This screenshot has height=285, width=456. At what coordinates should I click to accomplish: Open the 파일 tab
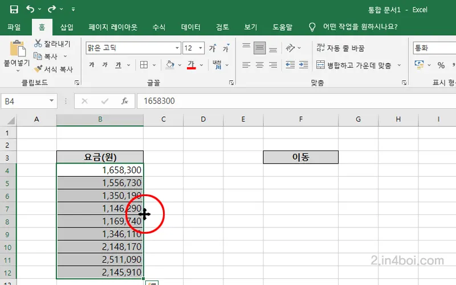(14, 27)
